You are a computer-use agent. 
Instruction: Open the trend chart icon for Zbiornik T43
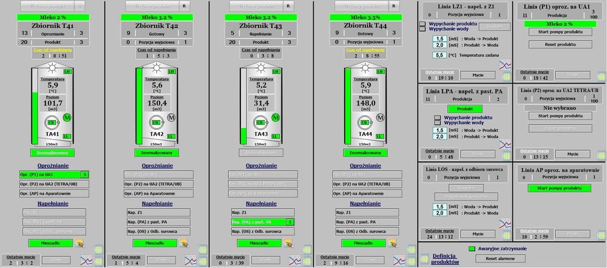[x=296, y=260]
